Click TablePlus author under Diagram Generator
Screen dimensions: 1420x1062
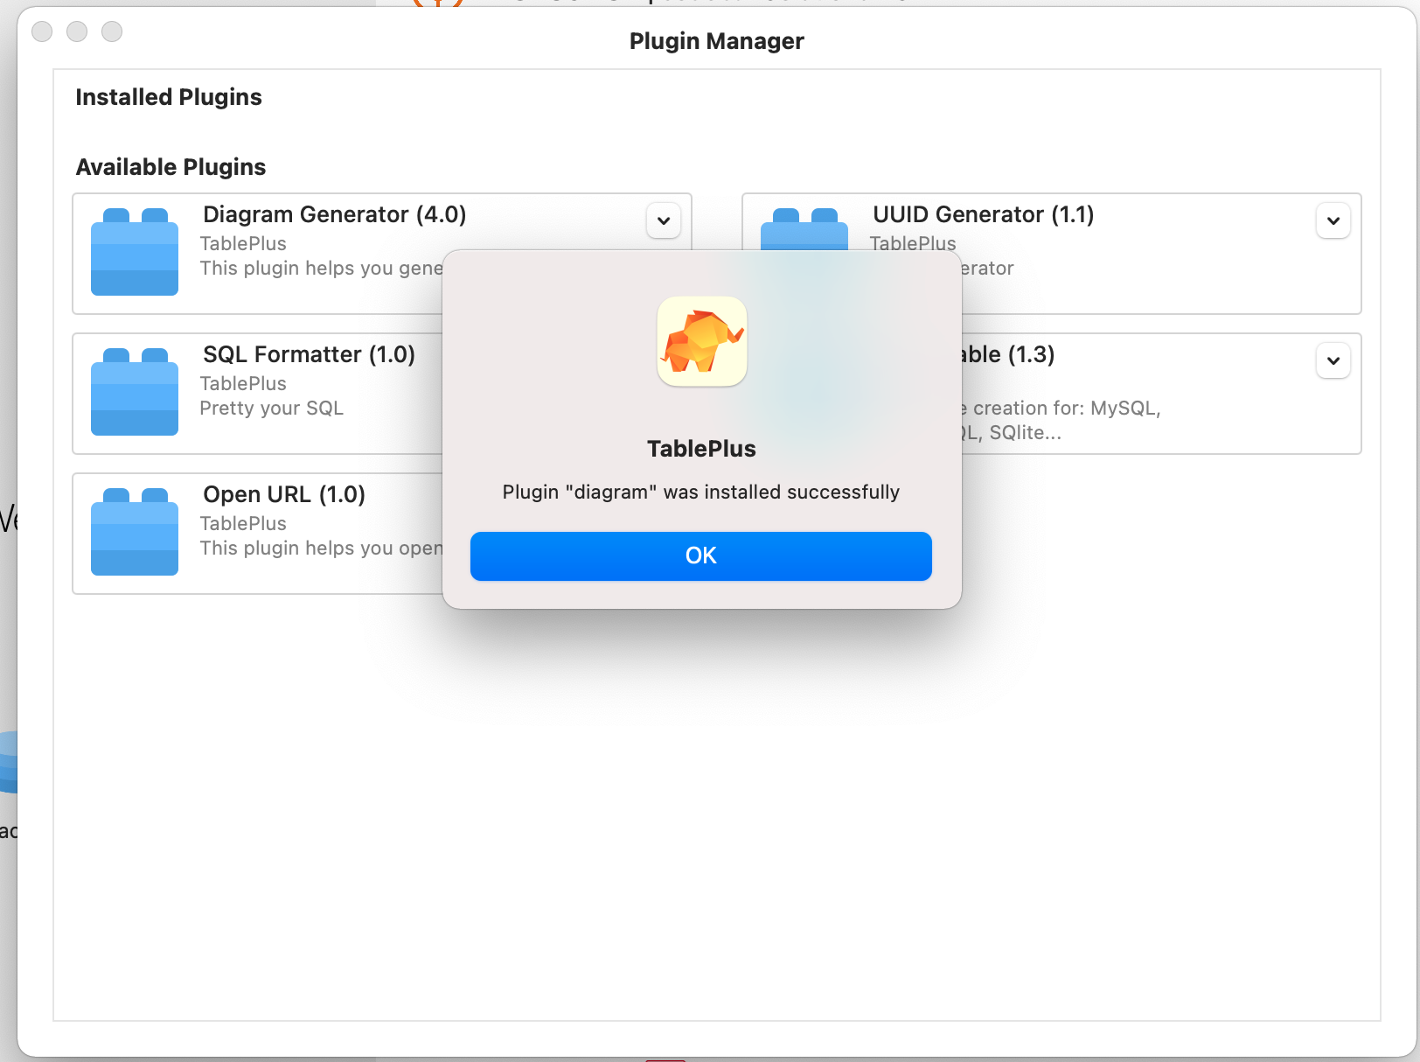[243, 243]
